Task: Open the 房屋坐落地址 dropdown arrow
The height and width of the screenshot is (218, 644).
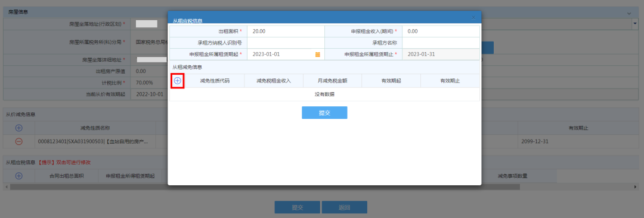Action: 635,24
